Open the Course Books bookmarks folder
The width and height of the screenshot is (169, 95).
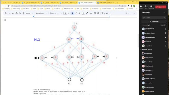click(x=56, y=9)
